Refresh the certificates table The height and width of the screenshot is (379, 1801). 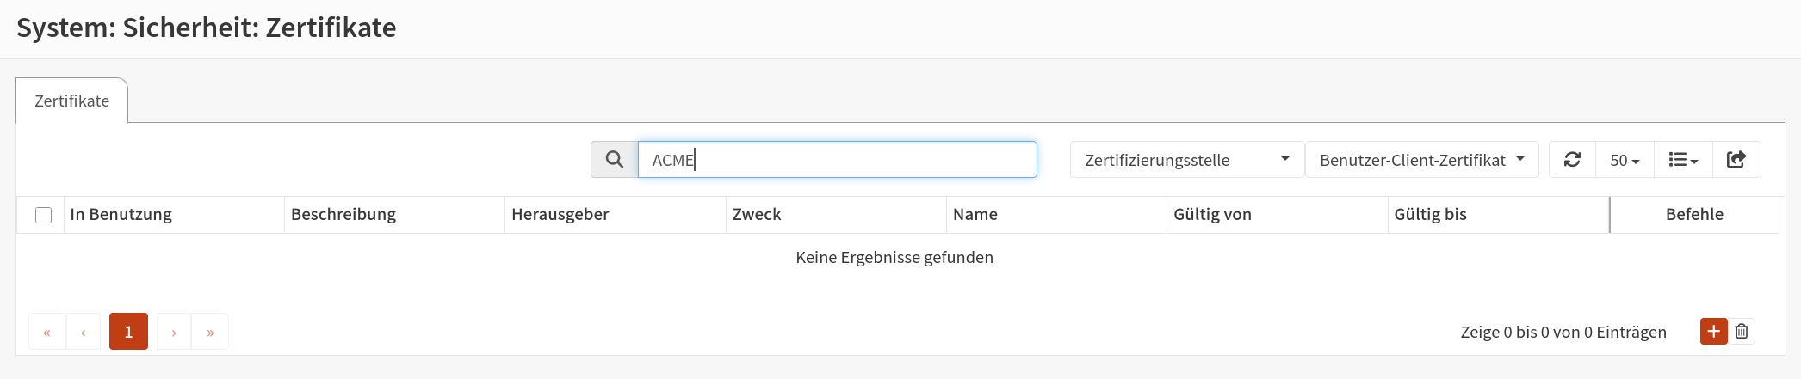1572,160
